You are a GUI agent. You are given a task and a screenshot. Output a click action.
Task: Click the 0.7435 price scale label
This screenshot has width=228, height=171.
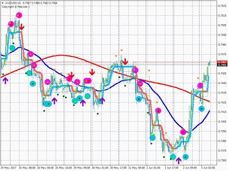click(222, 93)
